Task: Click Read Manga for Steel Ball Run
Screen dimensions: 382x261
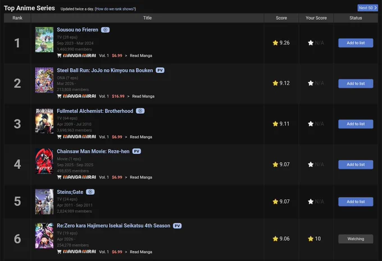Action: (143, 97)
